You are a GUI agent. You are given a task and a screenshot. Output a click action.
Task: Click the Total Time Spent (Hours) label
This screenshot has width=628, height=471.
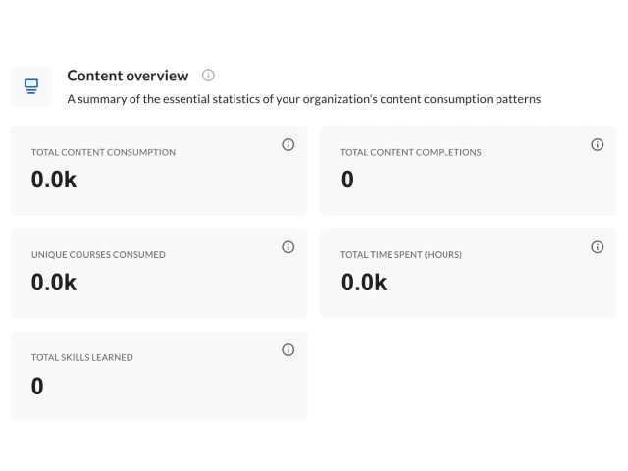pos(401,255)
